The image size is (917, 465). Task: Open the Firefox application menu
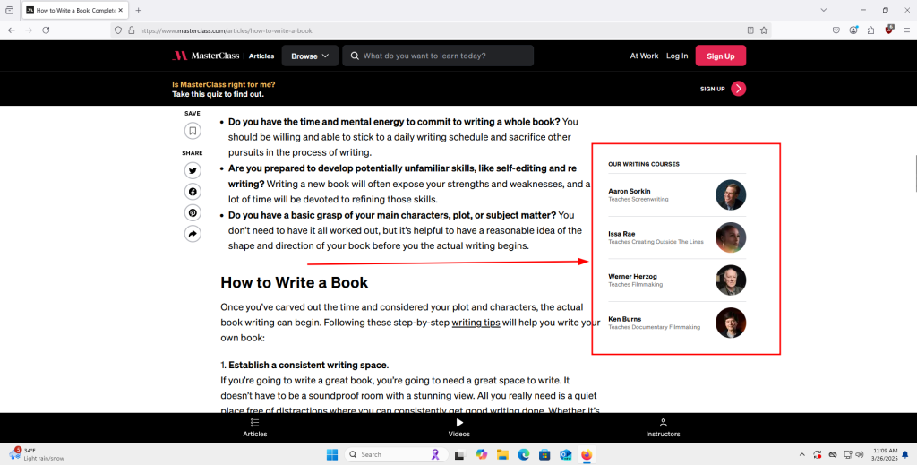coord(907,30)
